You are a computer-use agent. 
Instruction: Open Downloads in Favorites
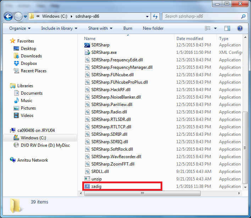[28, 56]
